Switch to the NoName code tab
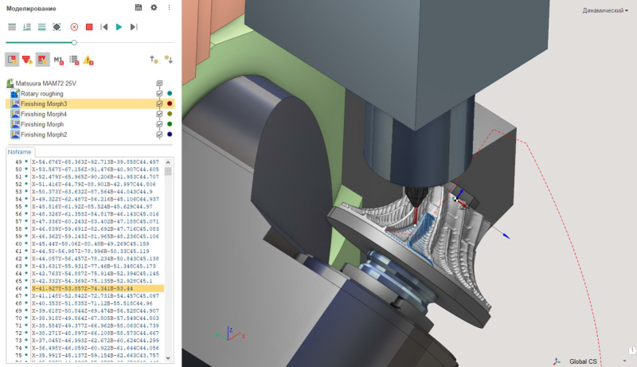Viewport: 637px width, 367px height. coord(19,152)
